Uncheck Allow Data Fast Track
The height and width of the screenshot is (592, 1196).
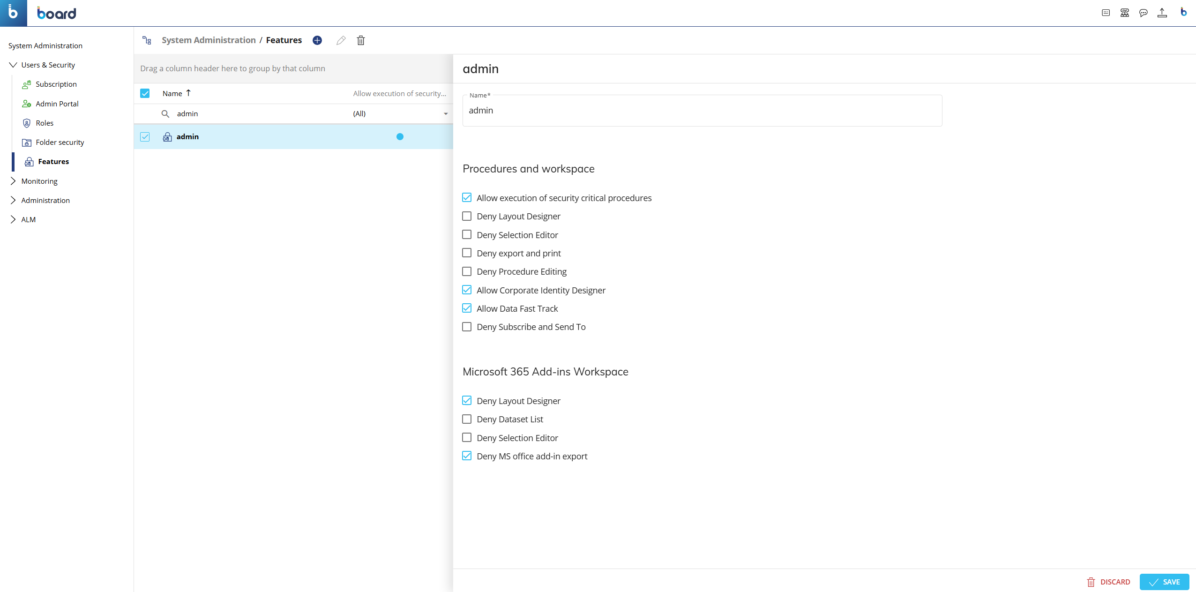(x=467, y=308)
